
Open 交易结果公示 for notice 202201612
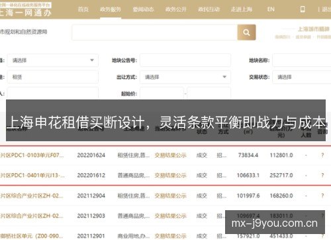(x=170, y=176)
